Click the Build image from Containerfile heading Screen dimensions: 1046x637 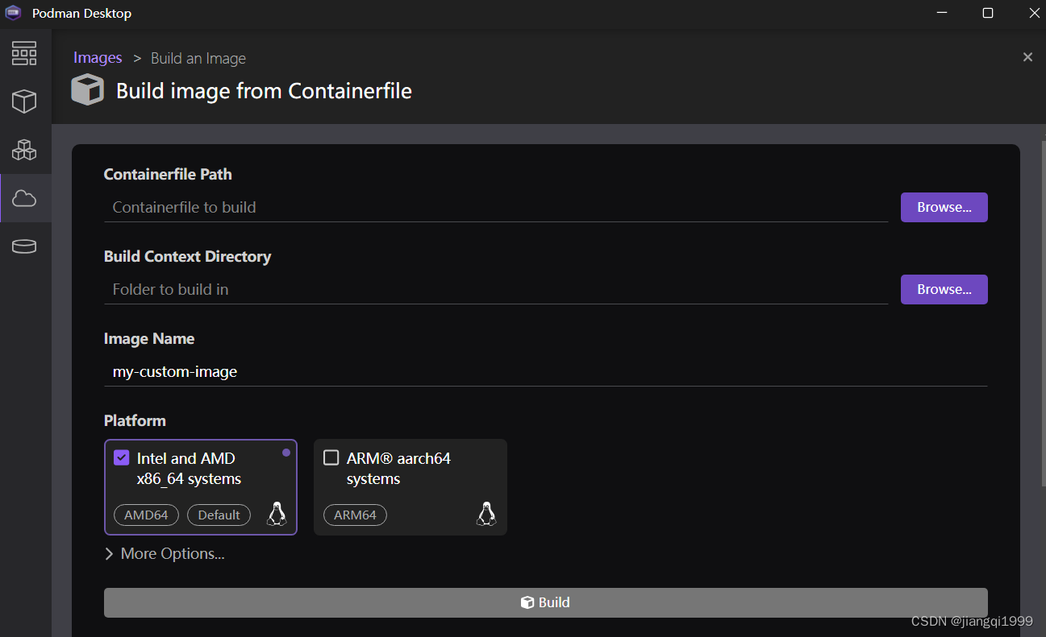[x=264, y=91]
